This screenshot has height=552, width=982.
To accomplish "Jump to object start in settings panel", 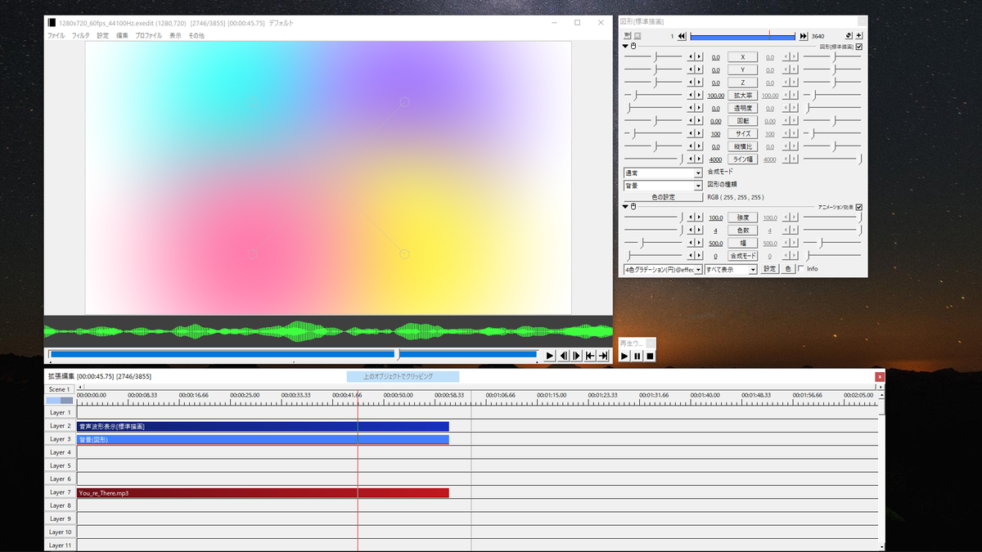I will pyautogui.click(x=682, y=36).
